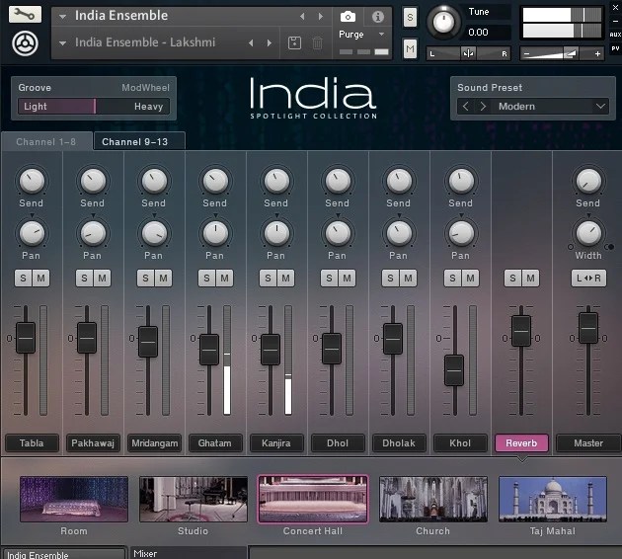The height and width of the screenshot is (559, 622).
Task: Click the Tune value field showing 0.00
Action: pos(487,33)
